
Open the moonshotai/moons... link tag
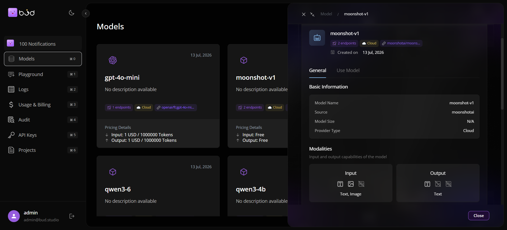point(401,43)
